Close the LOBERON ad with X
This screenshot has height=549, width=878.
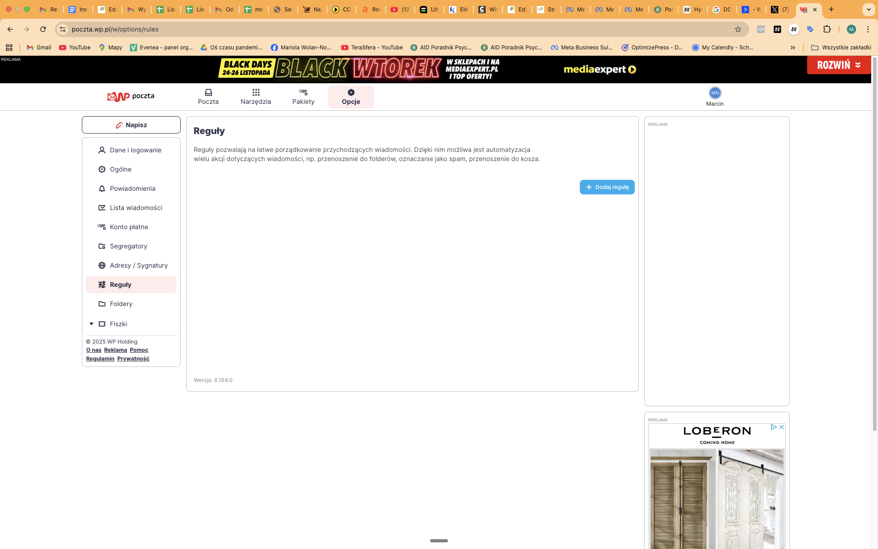click(x=782, y=427)
